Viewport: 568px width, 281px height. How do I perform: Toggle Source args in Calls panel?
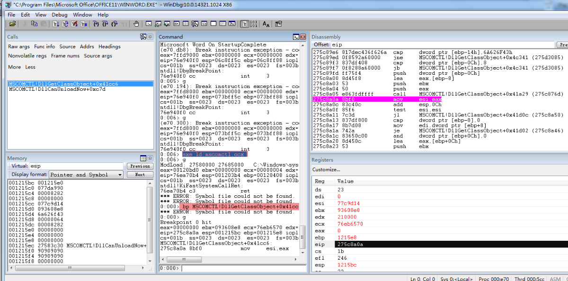98,56
